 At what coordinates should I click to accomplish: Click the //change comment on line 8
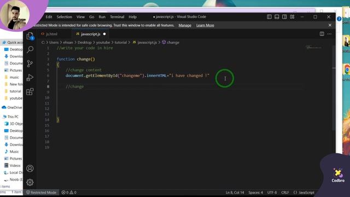coord(75,86)
